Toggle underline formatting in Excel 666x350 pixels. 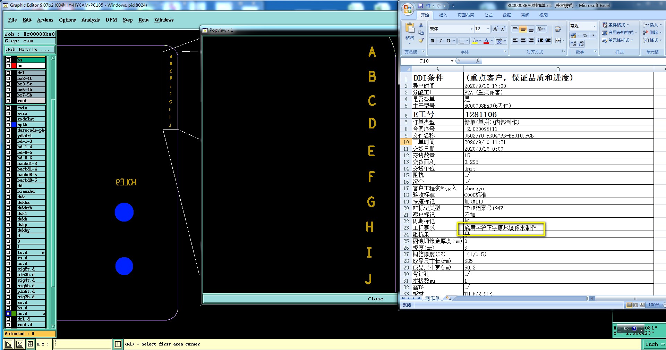click(x=449, y=41)
